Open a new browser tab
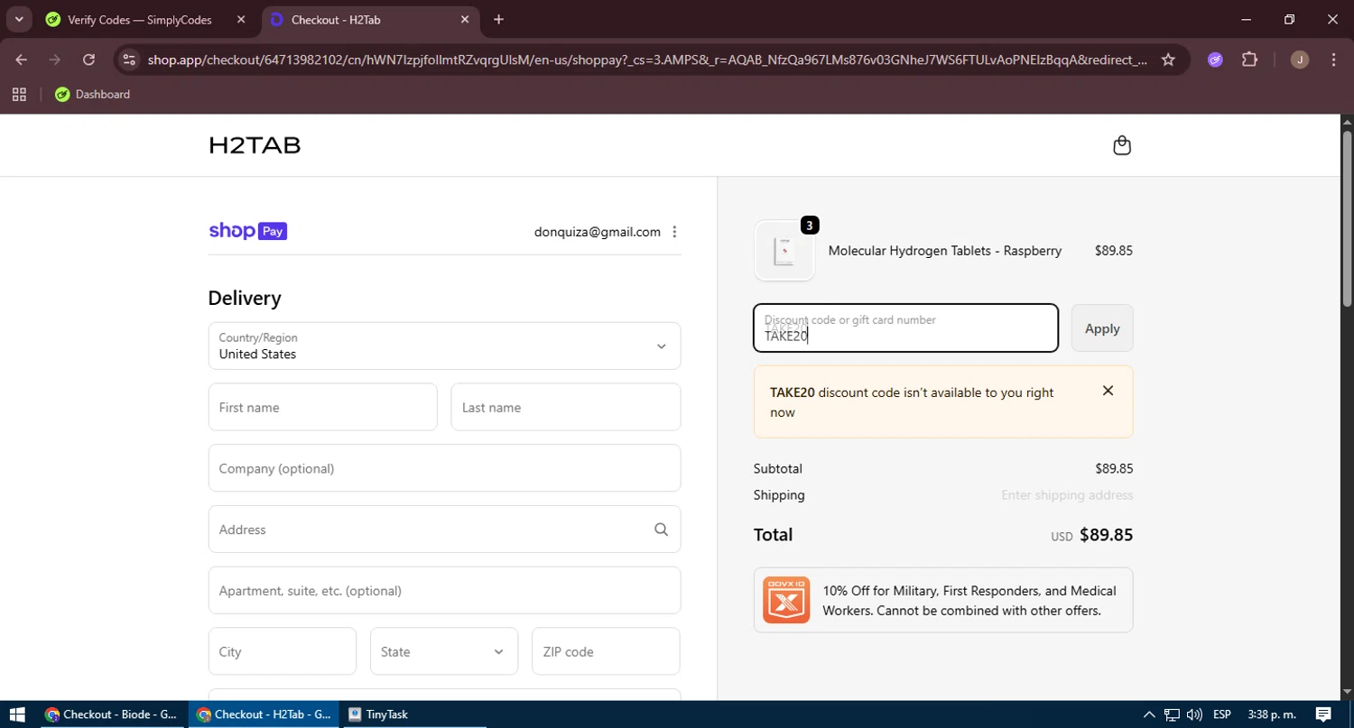Viewport: 1354px width, 728px height. point(498,19)
